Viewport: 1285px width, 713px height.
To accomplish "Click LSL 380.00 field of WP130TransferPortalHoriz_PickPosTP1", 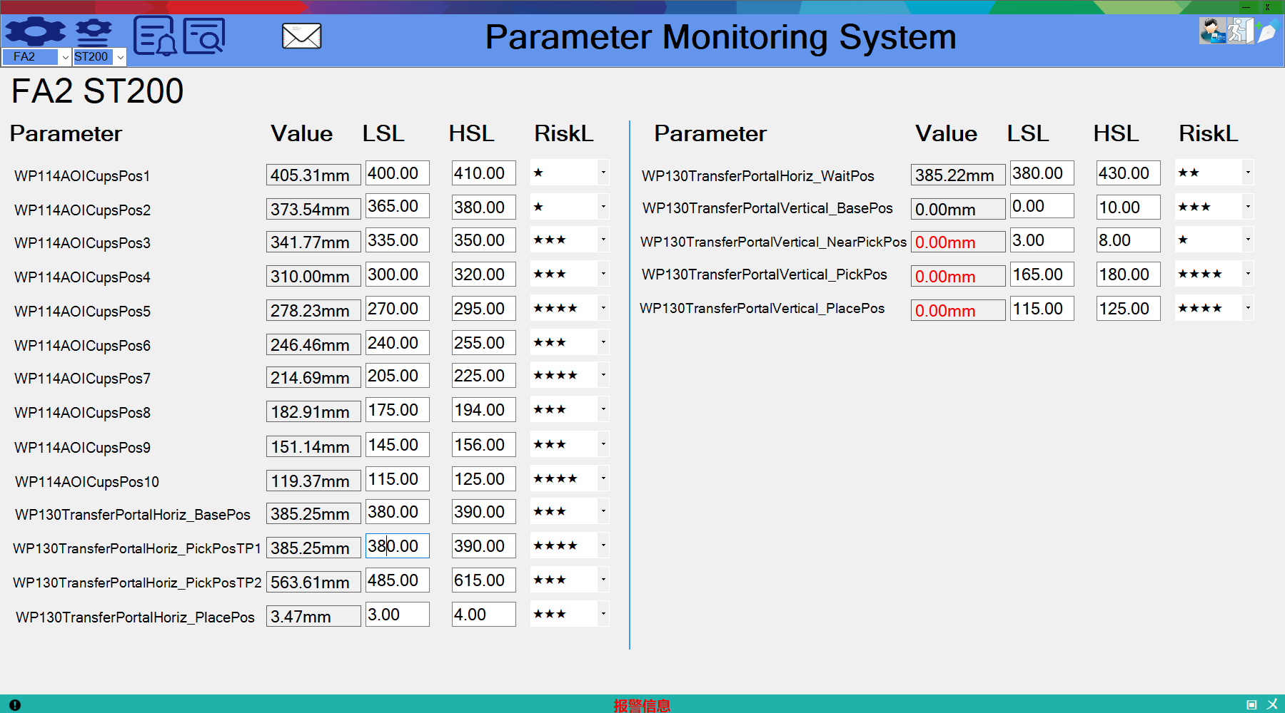I will (x=398, y=546).
